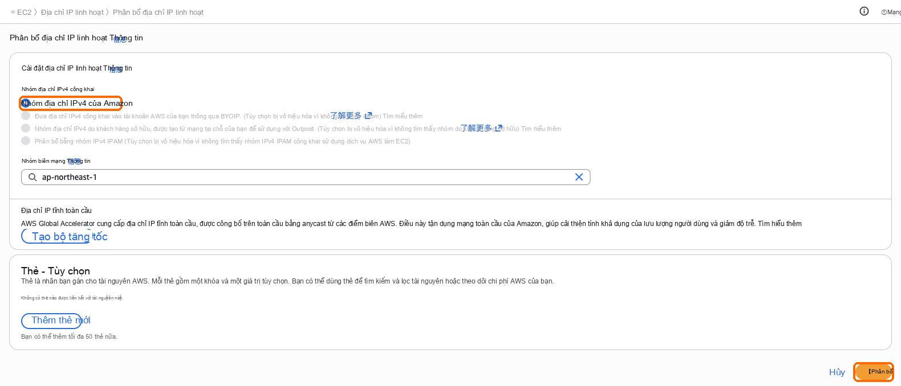The width and height of the screenshot is (901, 386).
Task: Click the Địa chỉ IP tĩnh toàn cầu heading
Action: tap(56, 211)
